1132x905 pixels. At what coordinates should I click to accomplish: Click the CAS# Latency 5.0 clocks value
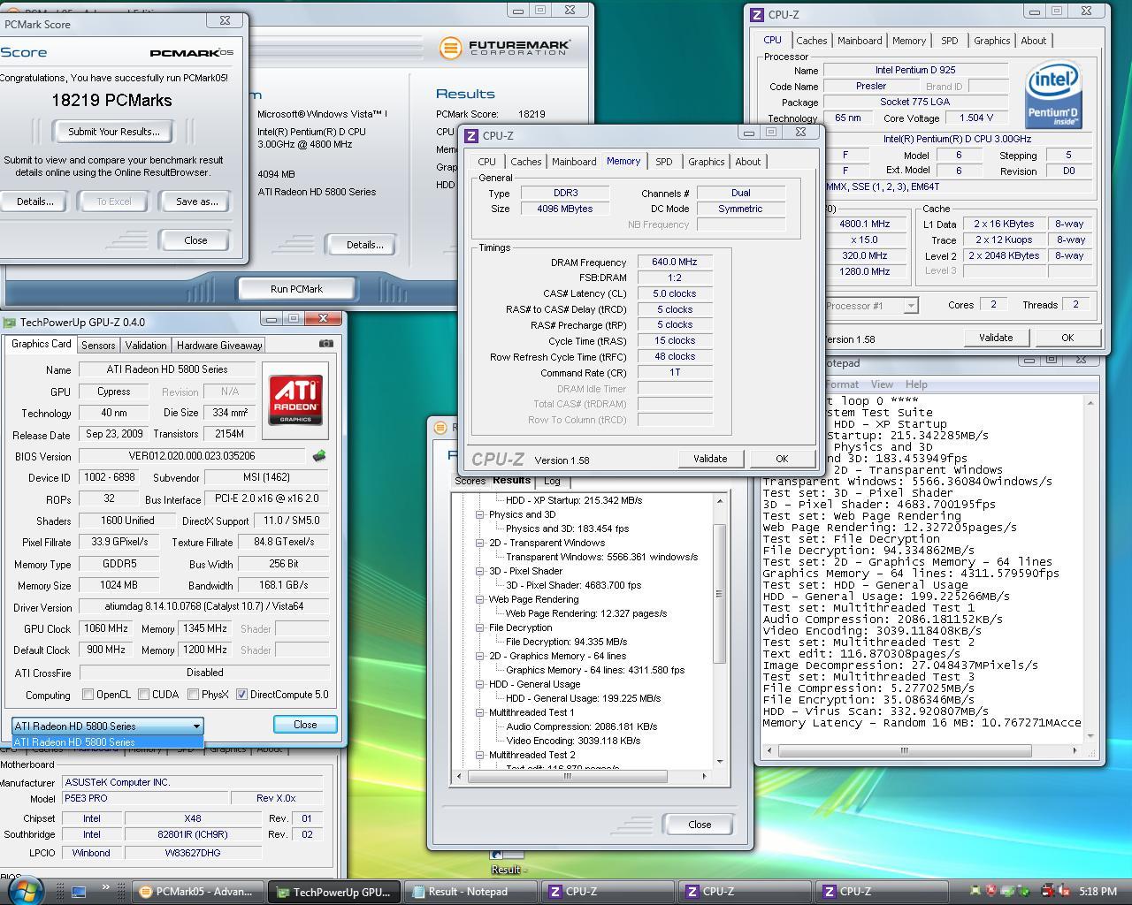(675, 293)
